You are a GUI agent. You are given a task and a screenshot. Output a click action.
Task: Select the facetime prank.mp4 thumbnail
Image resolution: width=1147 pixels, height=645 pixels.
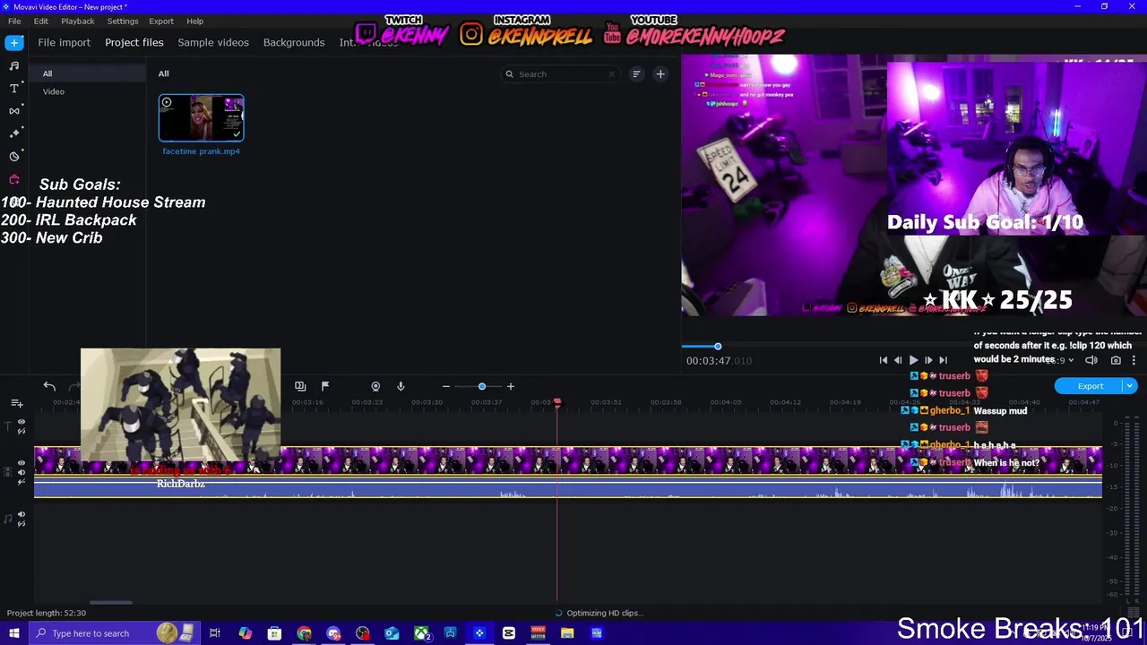coord(202,118)
